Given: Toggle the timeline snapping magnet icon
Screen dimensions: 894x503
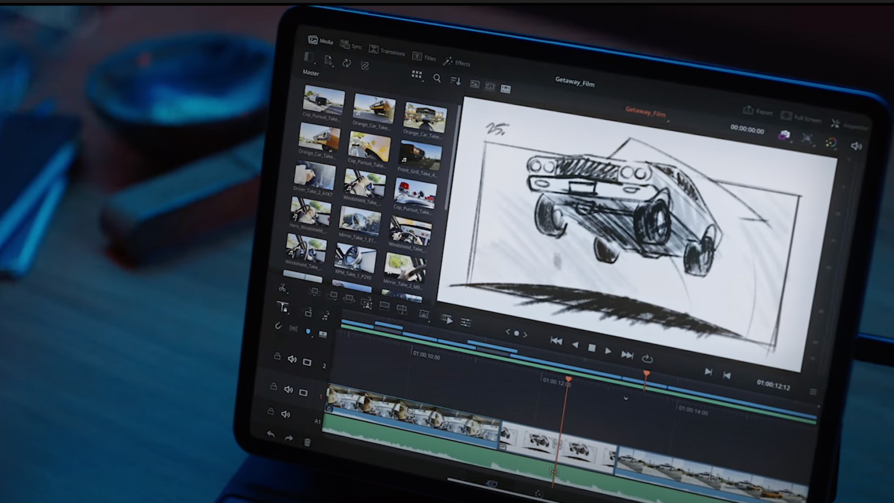Looking at the screenshot, I should click(x=278, y=326).
